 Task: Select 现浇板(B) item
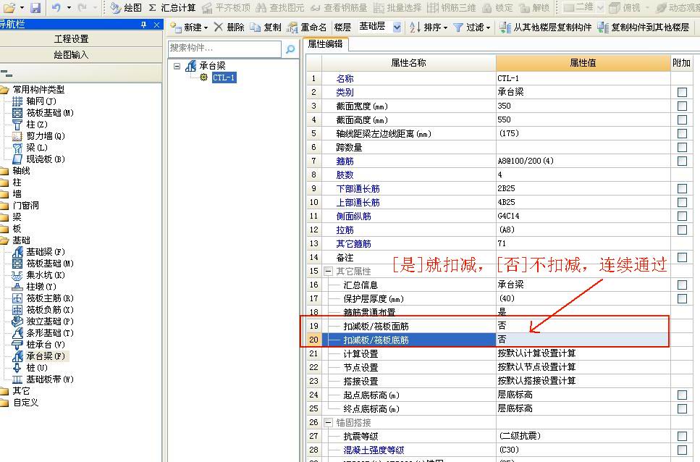pos(38,159)
